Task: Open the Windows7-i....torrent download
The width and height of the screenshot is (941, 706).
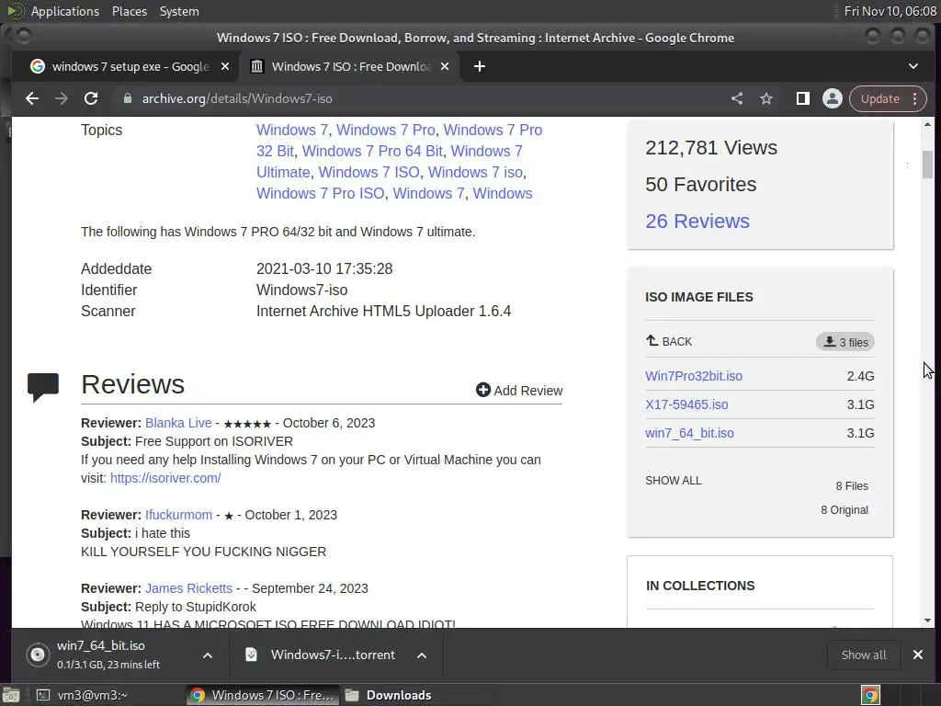Action: coord(333,655)
